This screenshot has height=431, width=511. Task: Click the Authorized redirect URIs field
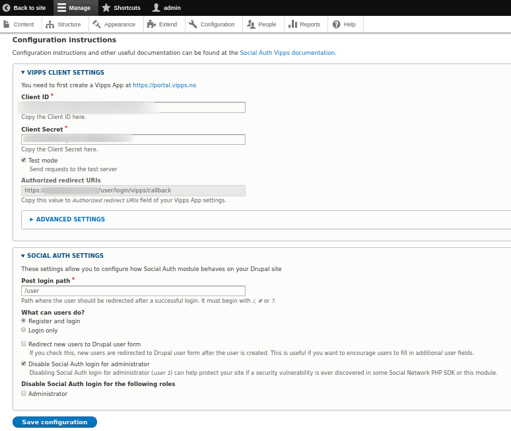click(x=133, y=190)
